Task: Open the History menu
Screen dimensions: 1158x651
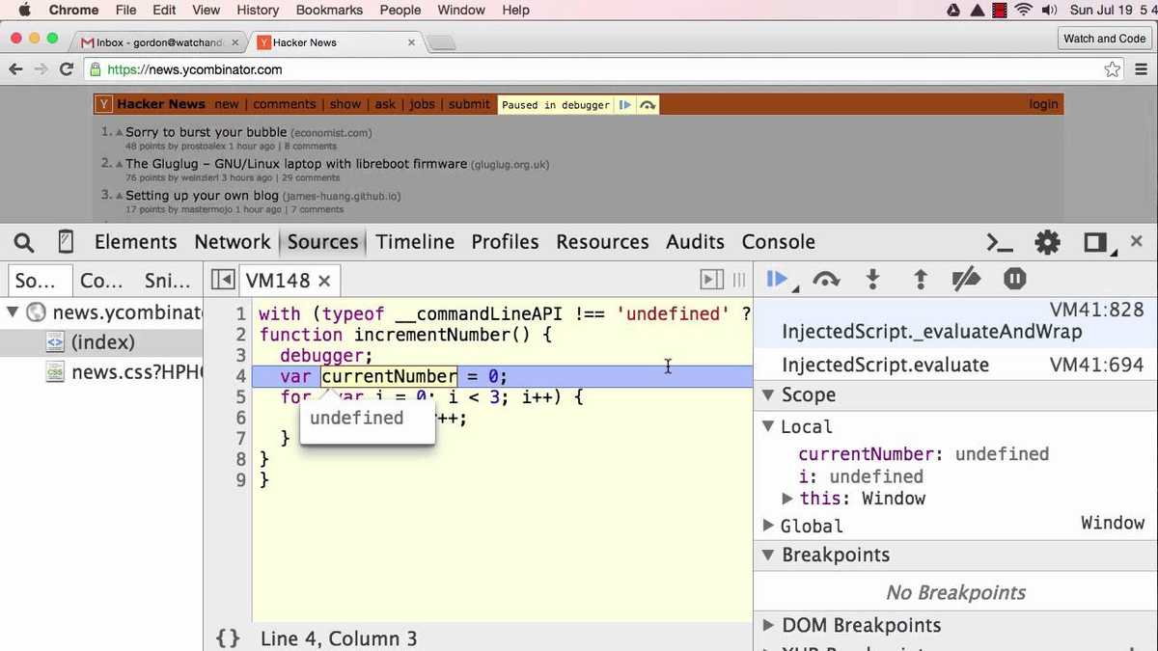Action: 257,10
